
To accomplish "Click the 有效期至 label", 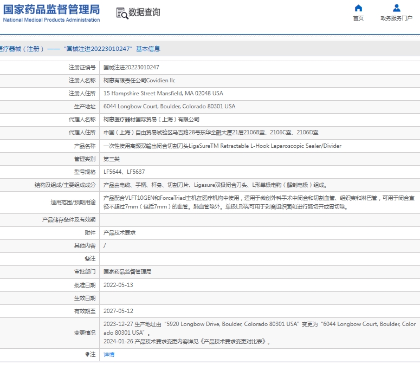I will coord(85,311).
